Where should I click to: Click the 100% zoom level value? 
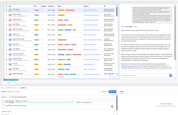click(x=9, y=83)
